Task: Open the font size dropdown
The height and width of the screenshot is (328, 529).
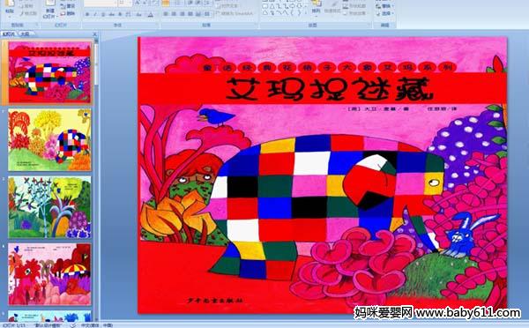Action: [125, 3]
